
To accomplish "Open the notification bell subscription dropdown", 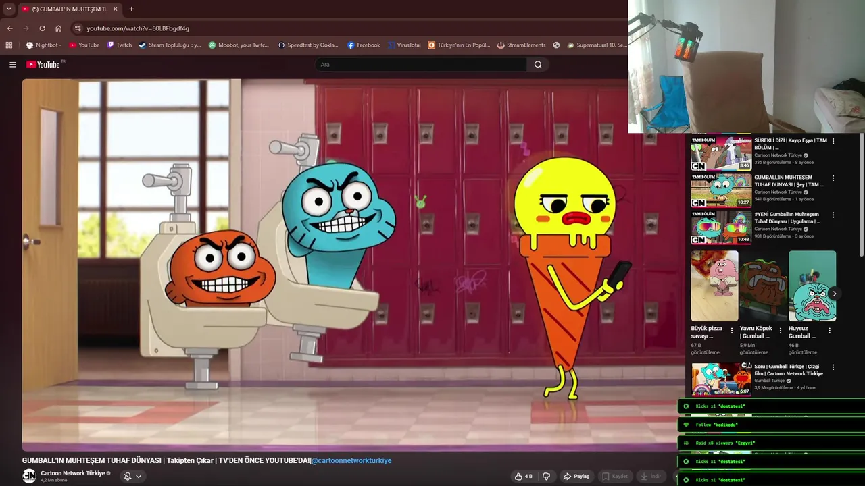I will pyautogui.click(x=132, y=476).
